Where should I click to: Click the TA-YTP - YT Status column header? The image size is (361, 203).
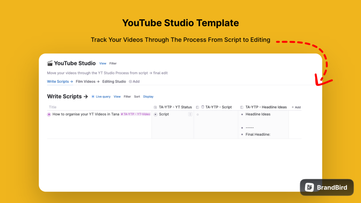pos(175,107)
